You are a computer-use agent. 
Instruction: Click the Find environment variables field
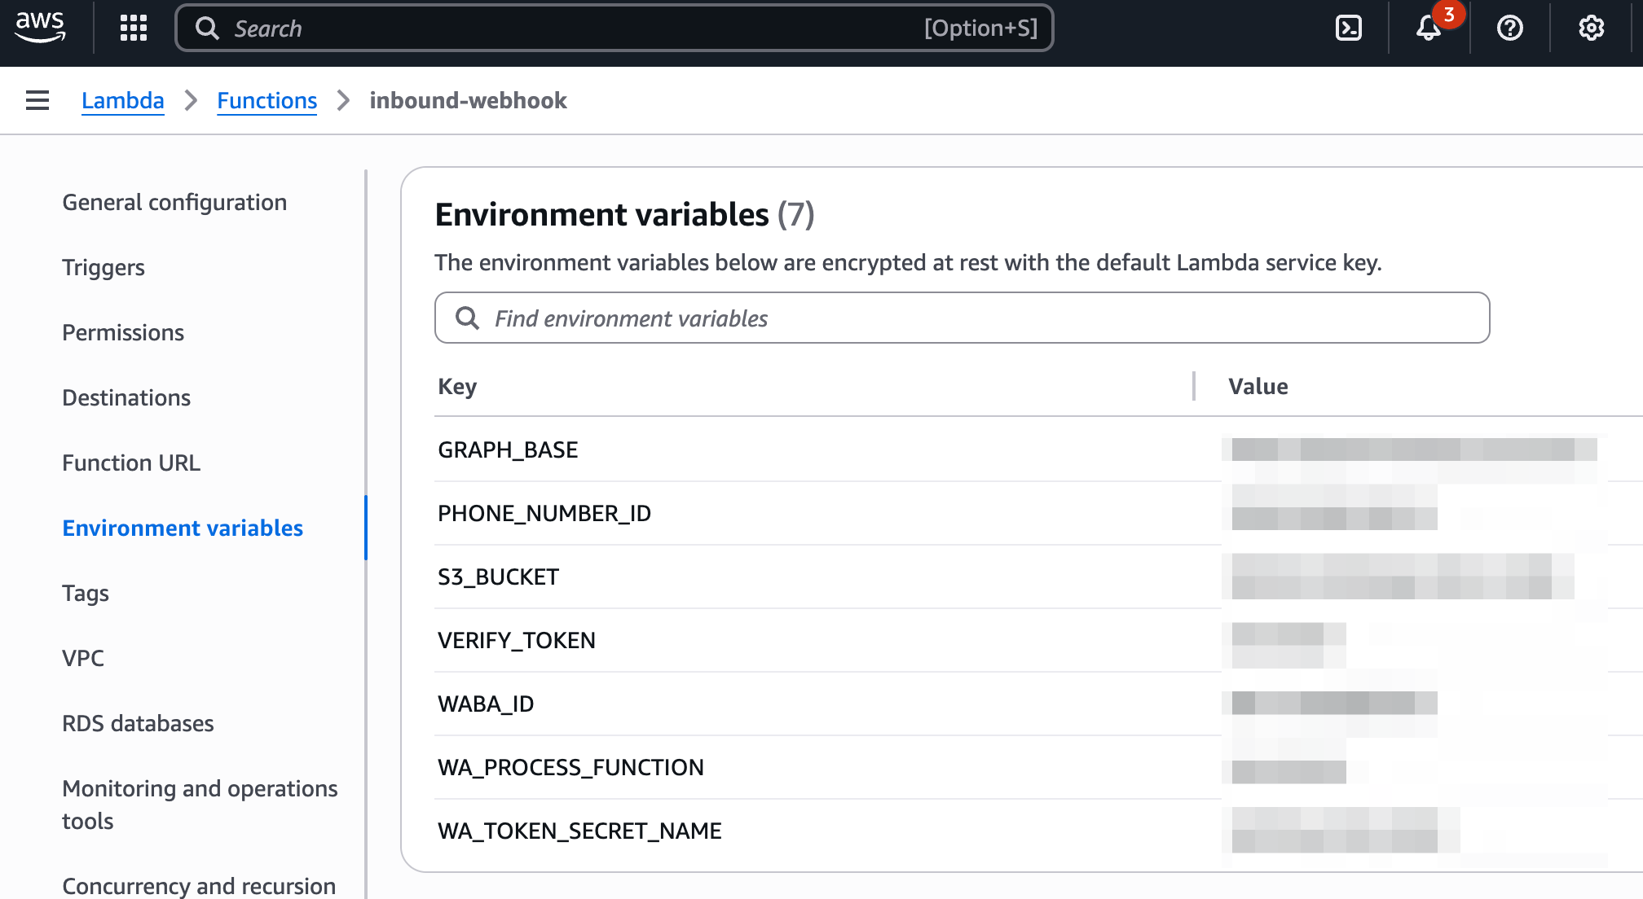point(962,318)
